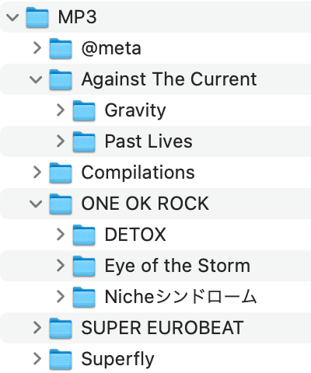Viewport: 311px width, 373px height.
Task: Expand the Past Lives disclosure arrow
Action: coord(61,141)
